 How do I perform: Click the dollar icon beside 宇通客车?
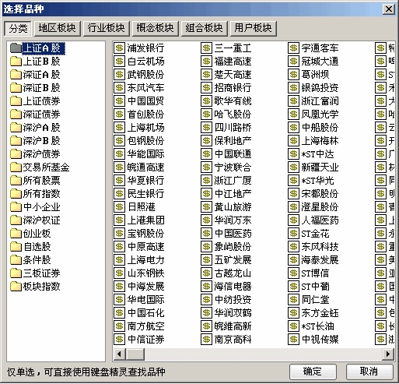pos(293,48)
